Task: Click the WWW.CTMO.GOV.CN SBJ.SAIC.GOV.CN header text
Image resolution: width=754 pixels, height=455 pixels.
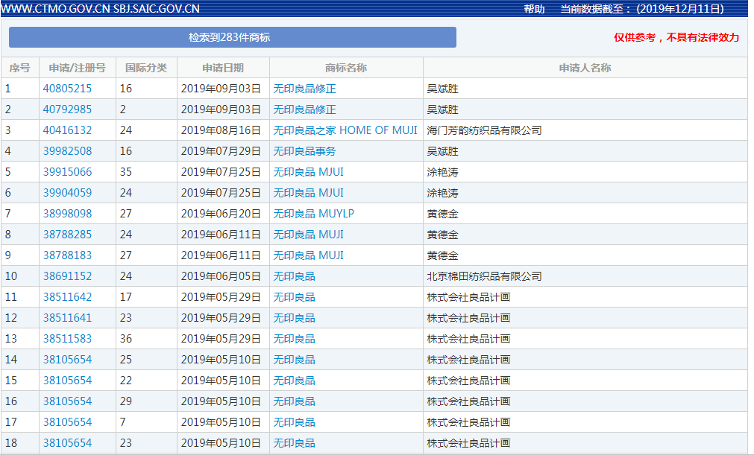Action: point(100,9)
